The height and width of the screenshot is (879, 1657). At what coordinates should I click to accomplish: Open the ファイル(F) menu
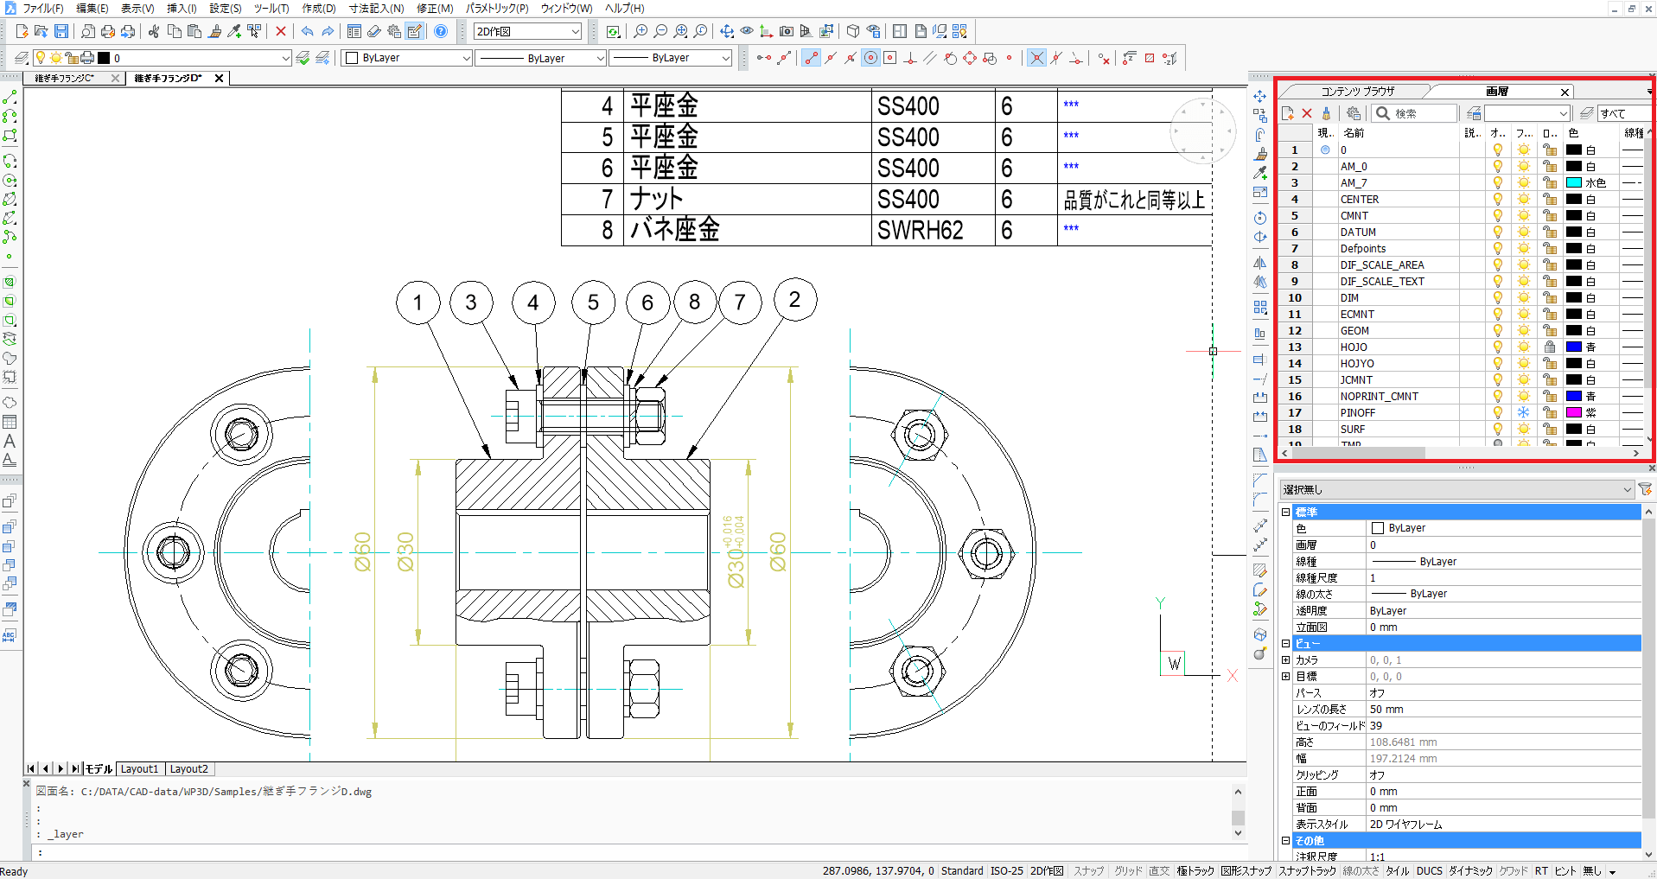tap(43, 8)
